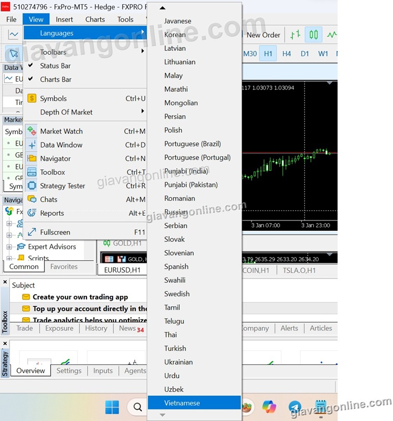This screenshot has height=421, width=393.
Task: Toggle Charts Bar visibility
Action: coord(56,80)
